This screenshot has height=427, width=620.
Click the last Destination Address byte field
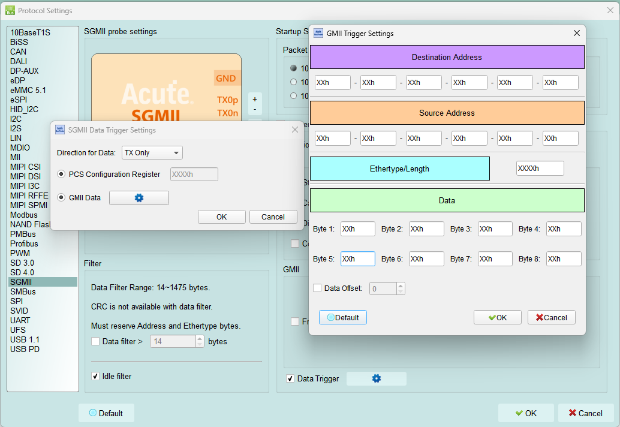[x=560, y=83]
